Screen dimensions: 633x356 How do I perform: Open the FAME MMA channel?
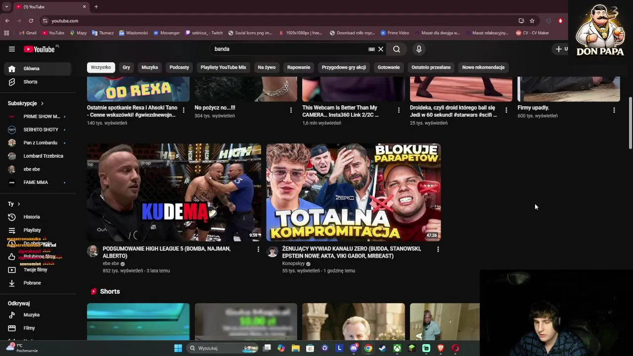tap(37, 182)
